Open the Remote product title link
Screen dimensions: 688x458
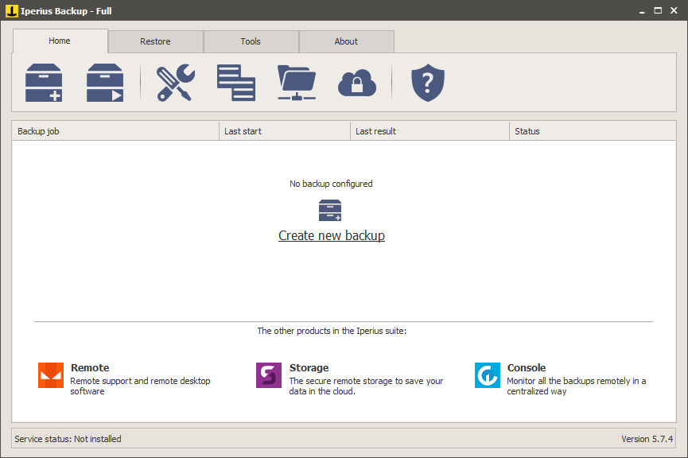point(90,367)
